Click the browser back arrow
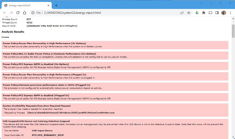Viewport: 235px width, 139px height. pos(4,13)
